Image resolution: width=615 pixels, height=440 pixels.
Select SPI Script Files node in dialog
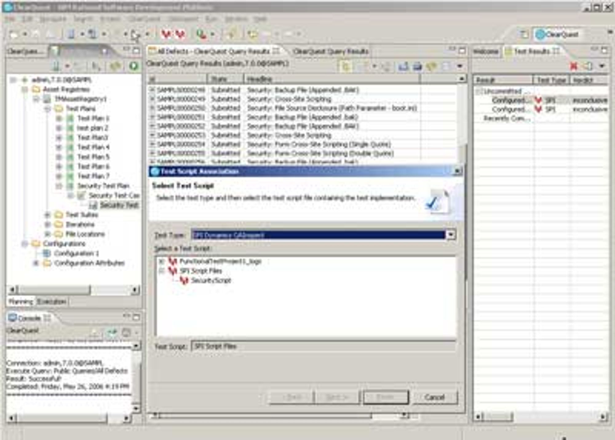point(201,271)
